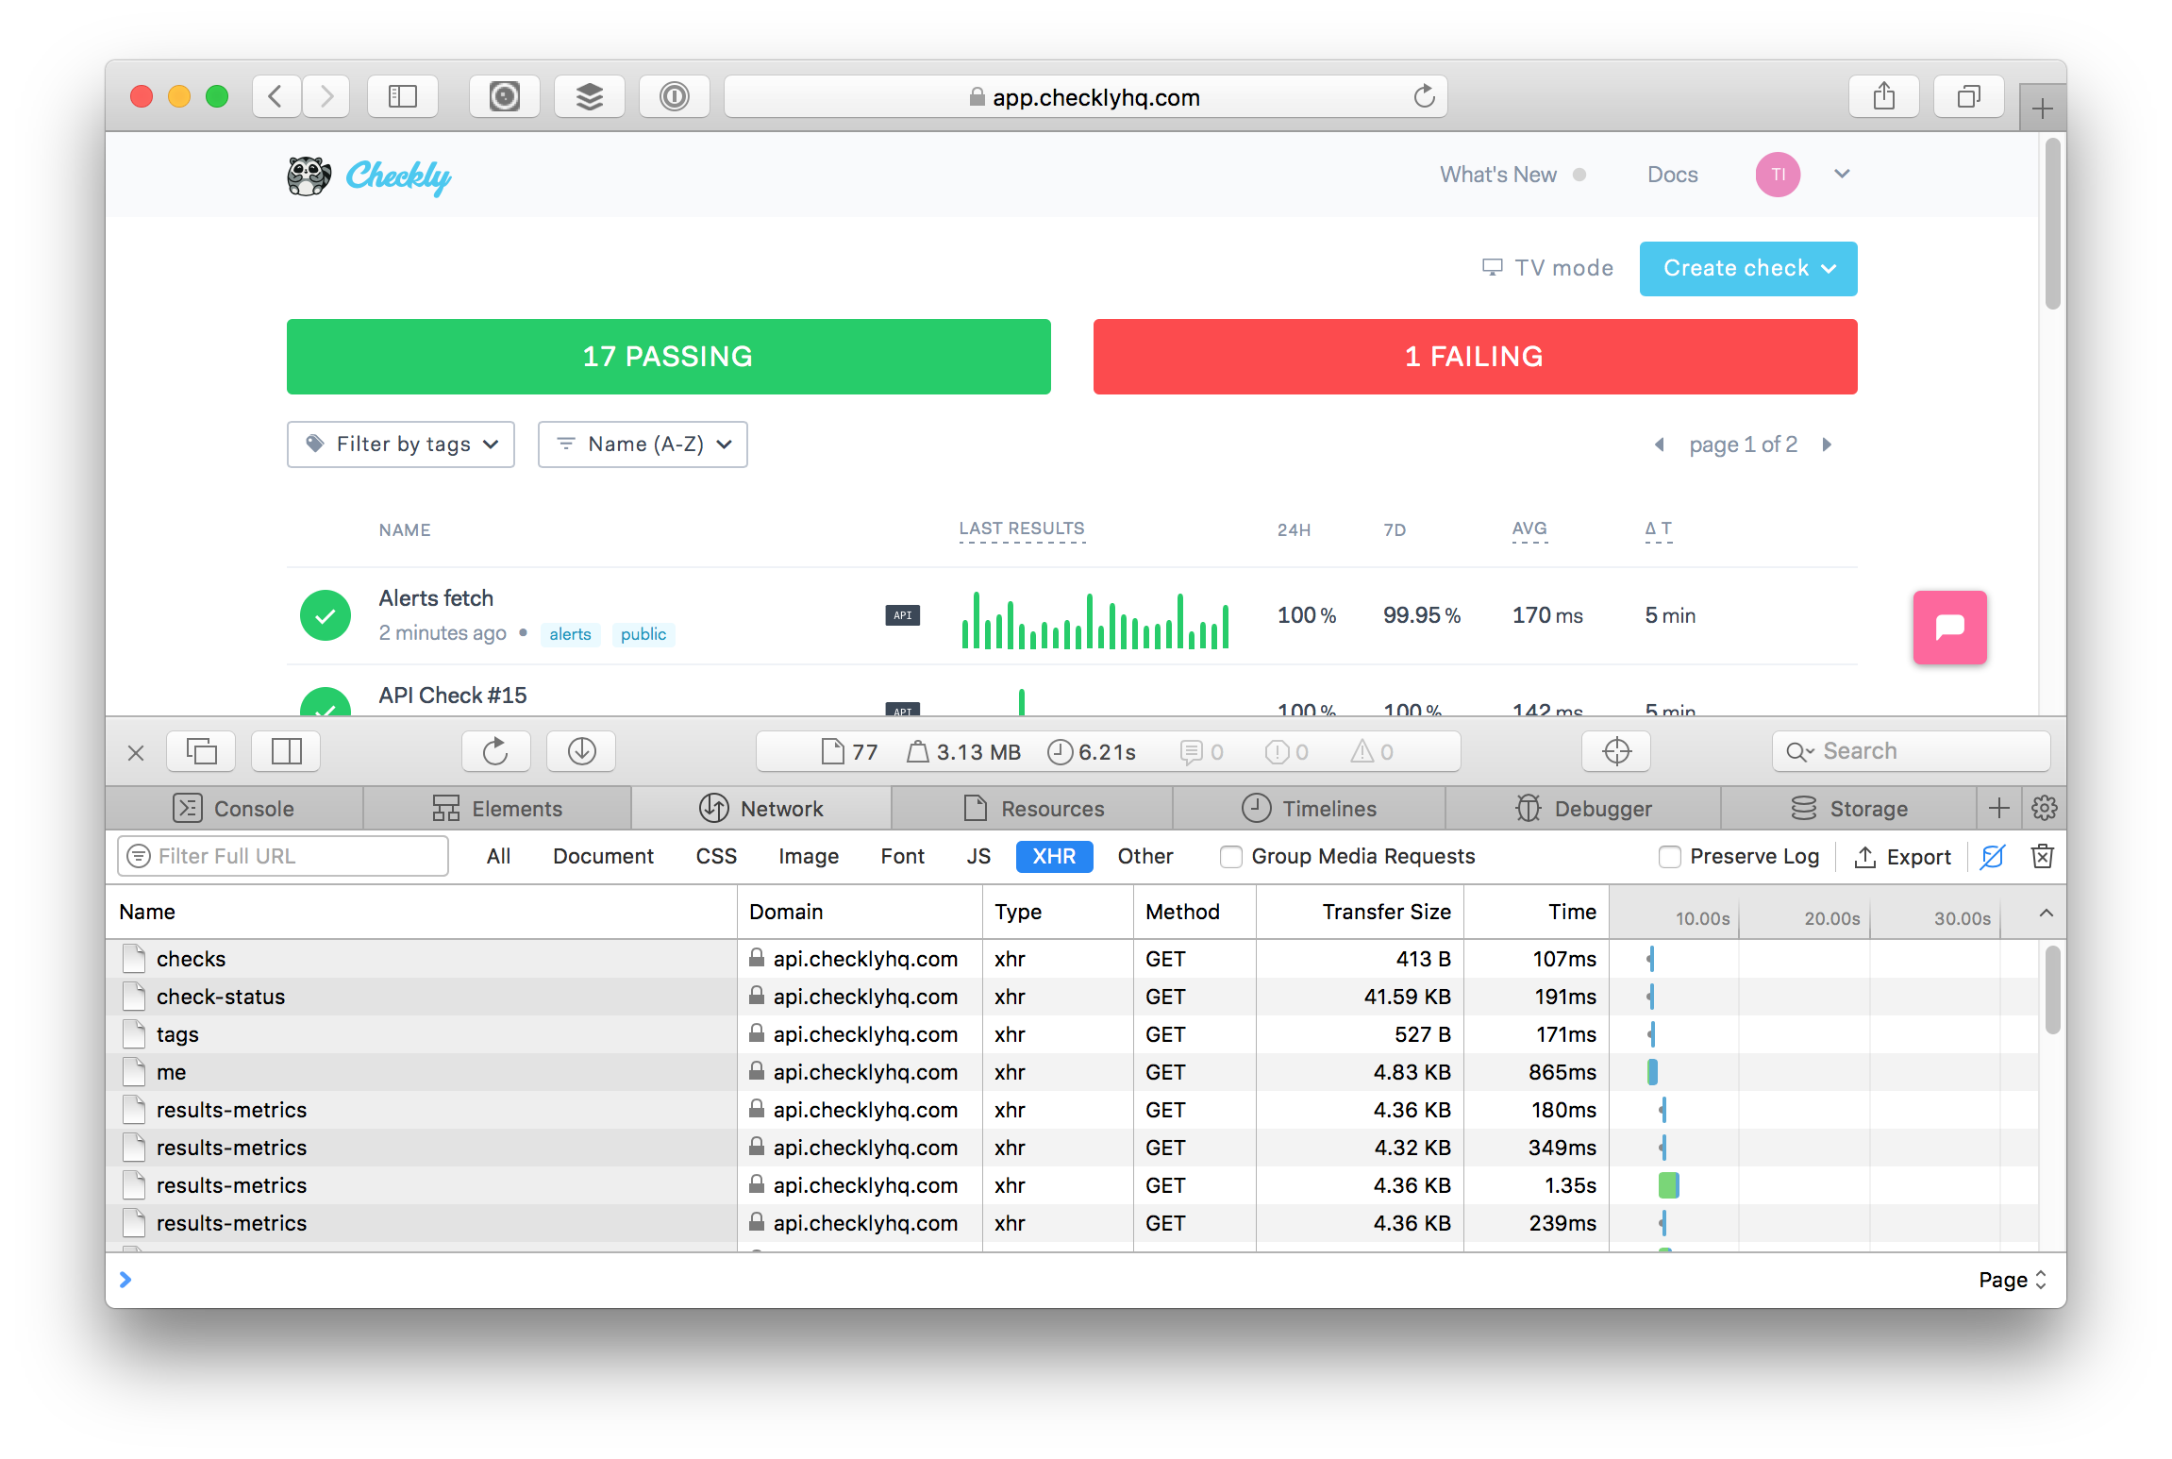Start element selection crosshair icon
Image resolution: width=2172 pixels, height=1459 pixels.
1616,751
